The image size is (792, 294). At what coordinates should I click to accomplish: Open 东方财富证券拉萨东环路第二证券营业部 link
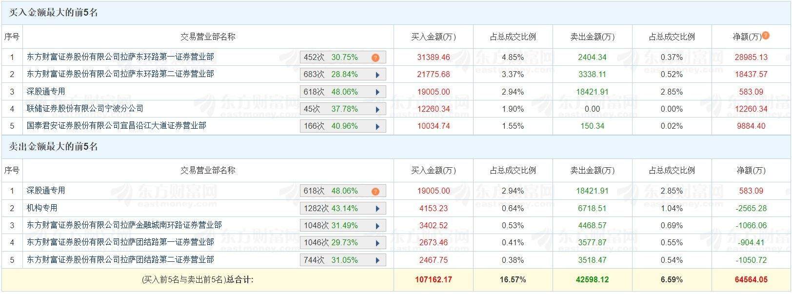click(x=120, y=74)
